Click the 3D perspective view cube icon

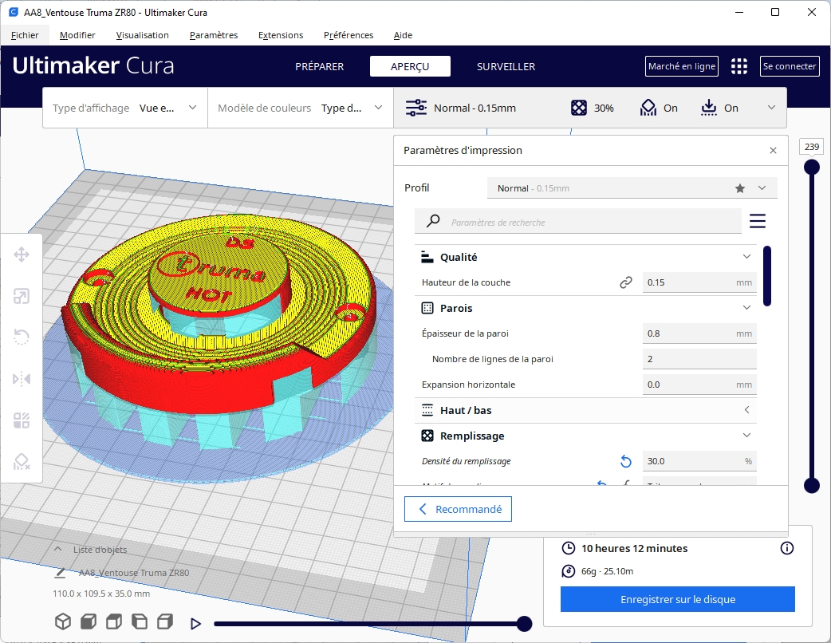point(62,621)
